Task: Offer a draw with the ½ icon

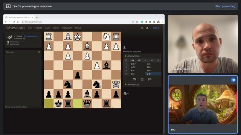Action: 142,79
